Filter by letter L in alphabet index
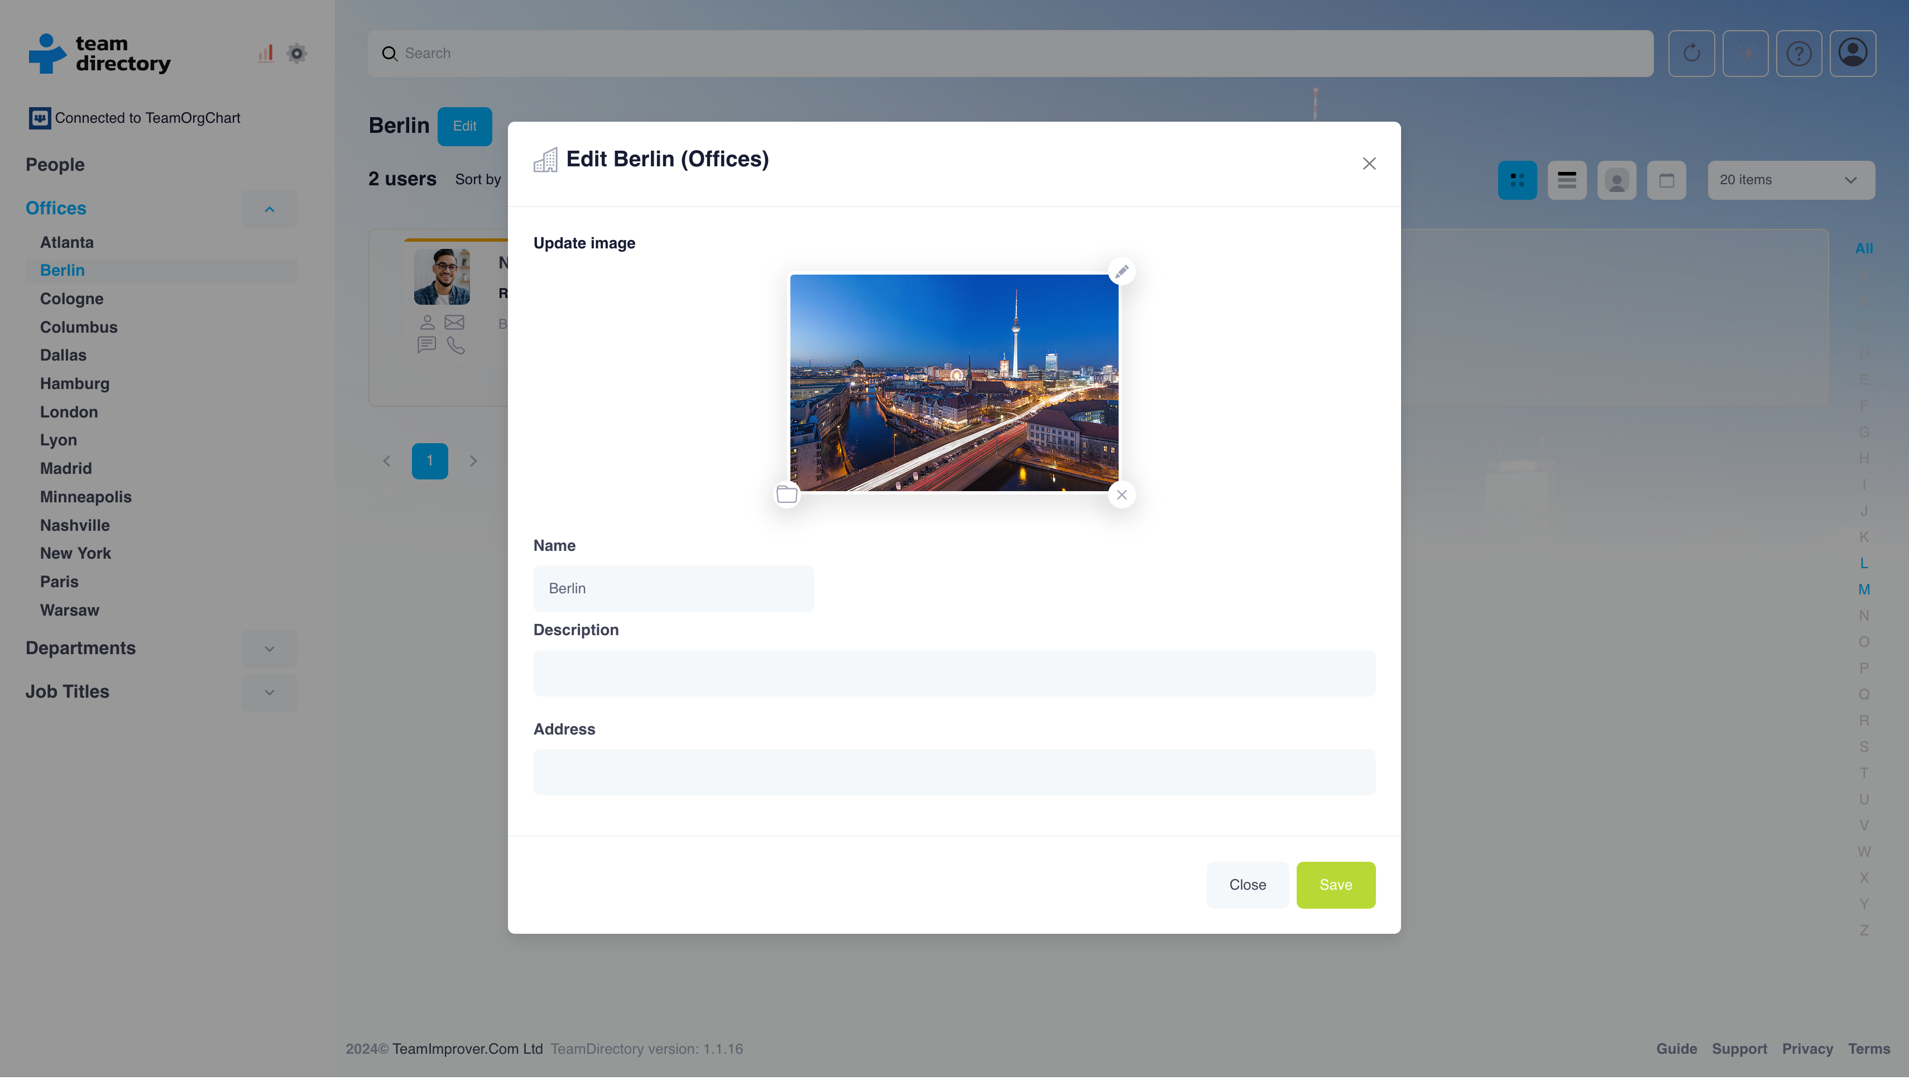The width and height of the screenshot is (1909, 1080). pos(1864,564)
